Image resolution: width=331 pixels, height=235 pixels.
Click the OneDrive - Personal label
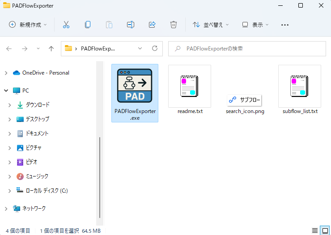tap(46, 73)
